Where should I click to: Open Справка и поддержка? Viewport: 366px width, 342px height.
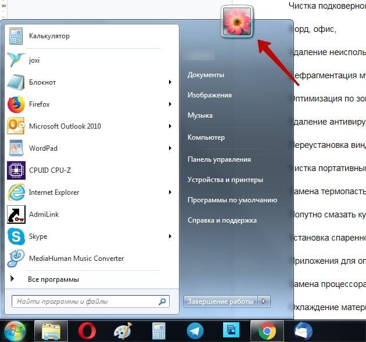tap(222, 220)
